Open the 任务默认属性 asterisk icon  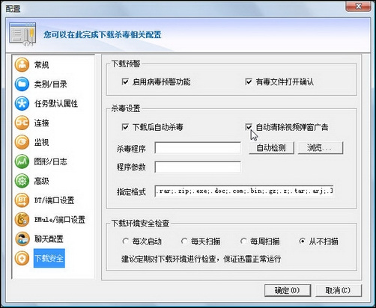click(x=22, y=103)
